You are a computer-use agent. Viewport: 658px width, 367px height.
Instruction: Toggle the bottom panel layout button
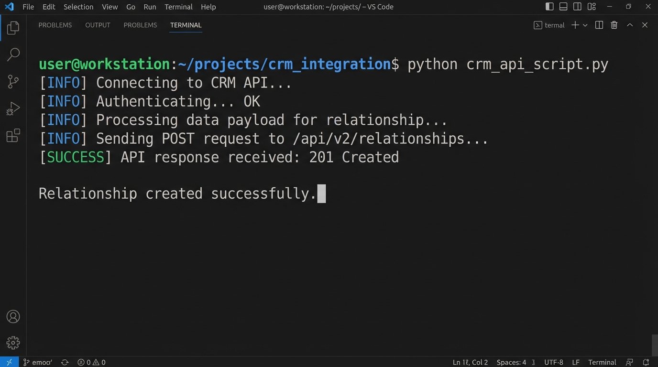pyautogui.click(x=563, y=7)
